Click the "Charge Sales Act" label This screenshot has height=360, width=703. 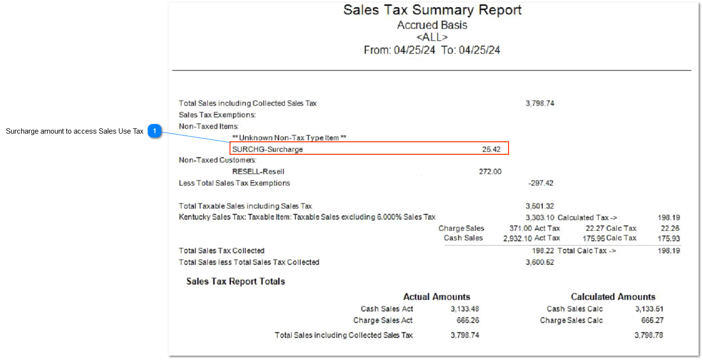(x=383, y=321)
